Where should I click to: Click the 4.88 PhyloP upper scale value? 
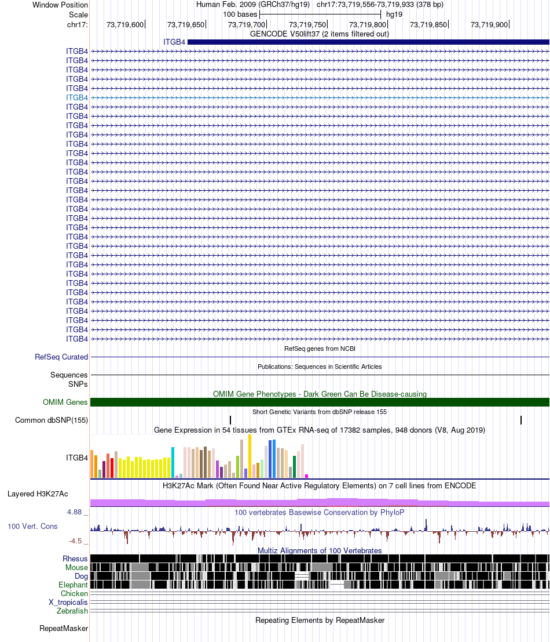pyautogui.click(x=74, y=512)
